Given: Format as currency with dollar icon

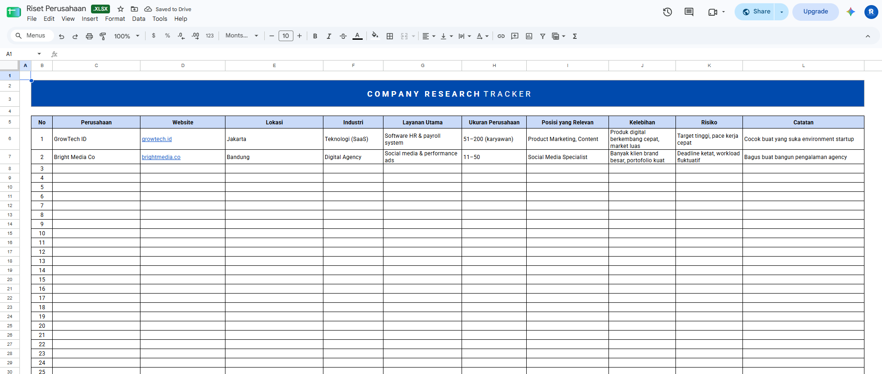Looking at the screenshot, I should (x=154, y=36).
